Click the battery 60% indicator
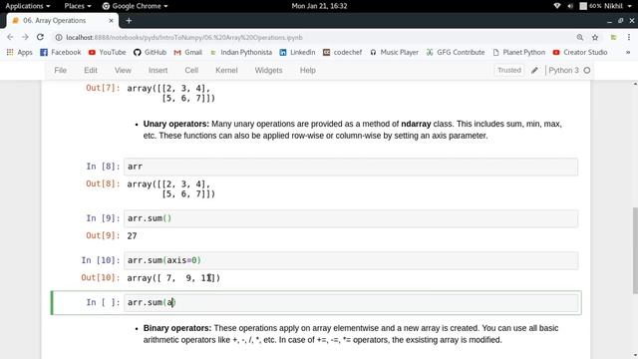Viewport: 638px width, 359px height. point(590,6)
